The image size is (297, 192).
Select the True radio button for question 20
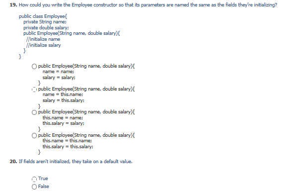(x=34, y=179)
